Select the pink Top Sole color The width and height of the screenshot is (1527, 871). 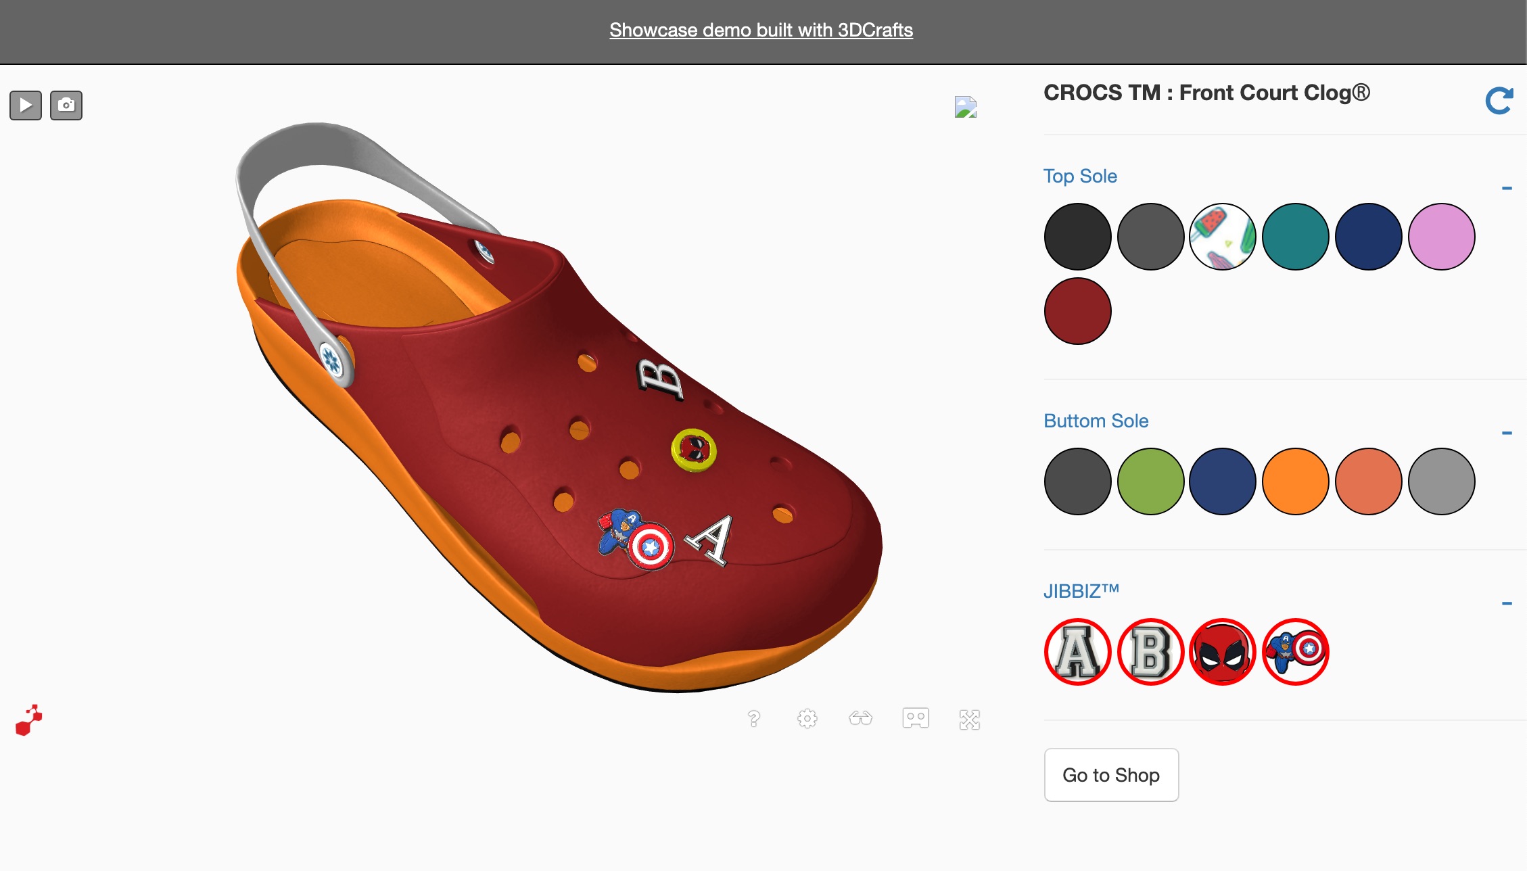click(1442, 237)
